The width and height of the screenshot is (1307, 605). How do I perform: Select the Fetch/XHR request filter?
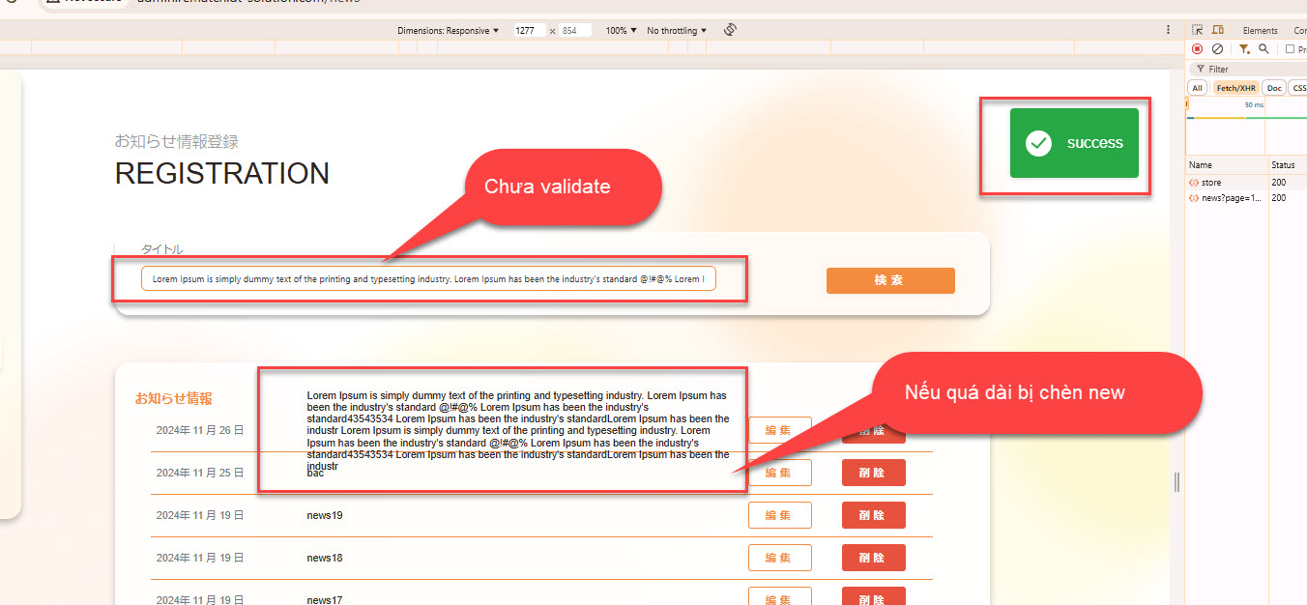[x=1236, y=88]
